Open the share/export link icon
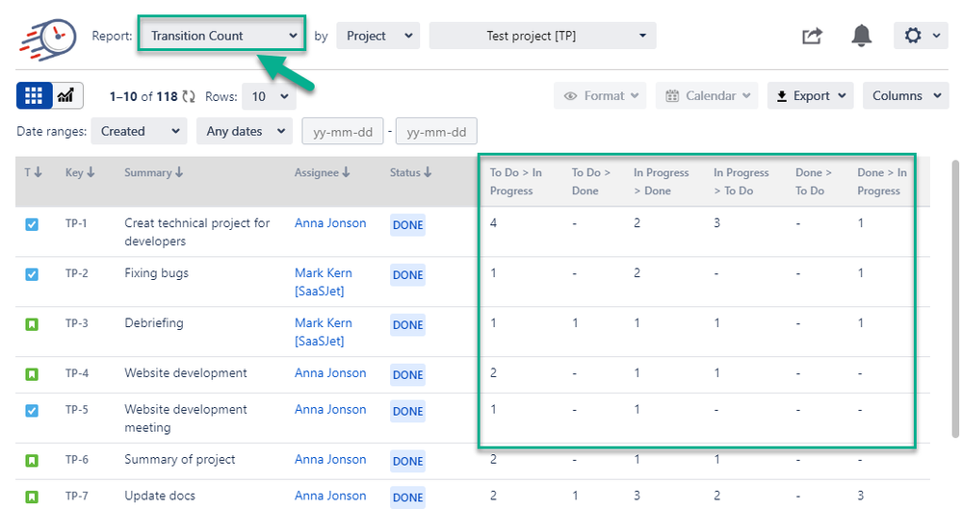The height and width of the screenshot is (509, 962). [812, 37]
